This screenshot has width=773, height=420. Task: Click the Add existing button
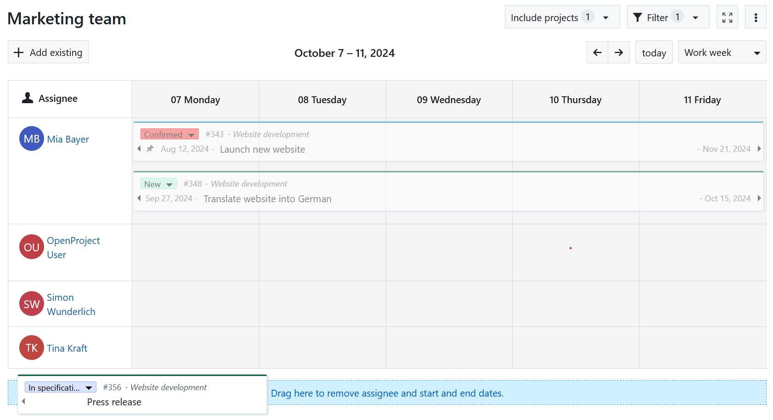tap(48, 52)
